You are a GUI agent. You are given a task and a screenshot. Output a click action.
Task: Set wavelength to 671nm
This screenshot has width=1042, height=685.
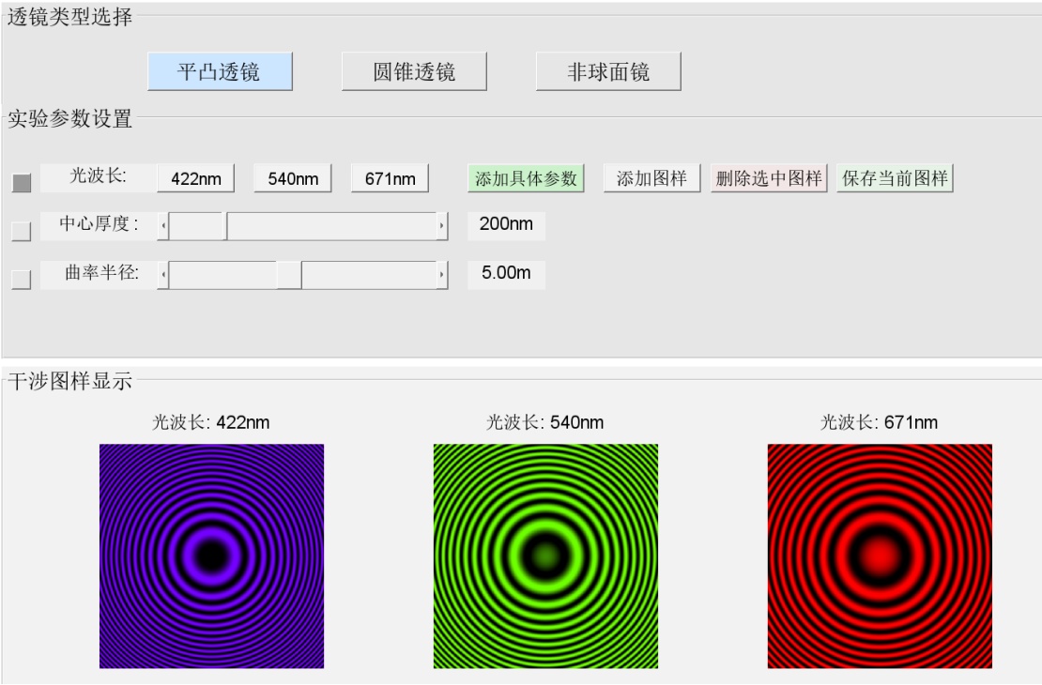(x=390, y=178)
